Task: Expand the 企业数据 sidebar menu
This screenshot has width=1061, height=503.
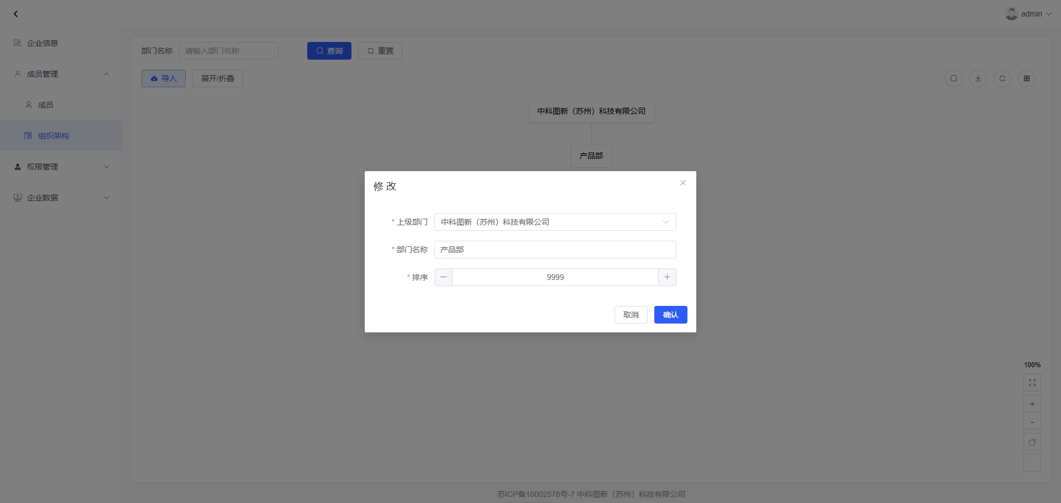Action: [x=61, y=198]
